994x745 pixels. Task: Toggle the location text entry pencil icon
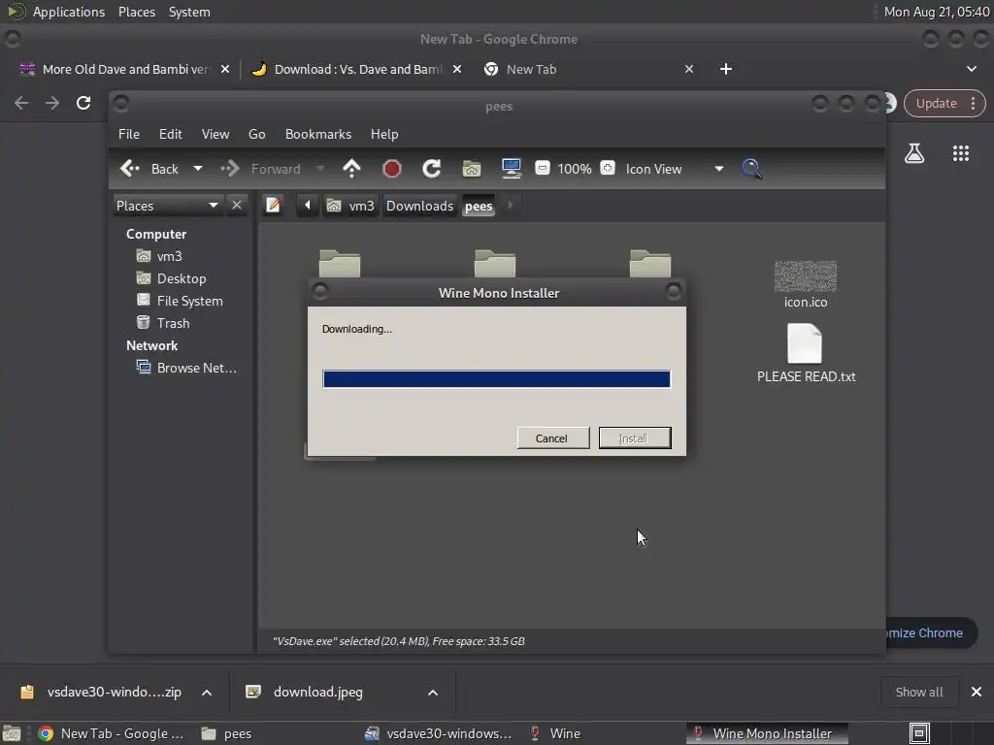273,206
